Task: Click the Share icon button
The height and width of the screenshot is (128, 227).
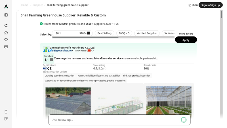Action: pyautogui.click(x=194, y=5)
